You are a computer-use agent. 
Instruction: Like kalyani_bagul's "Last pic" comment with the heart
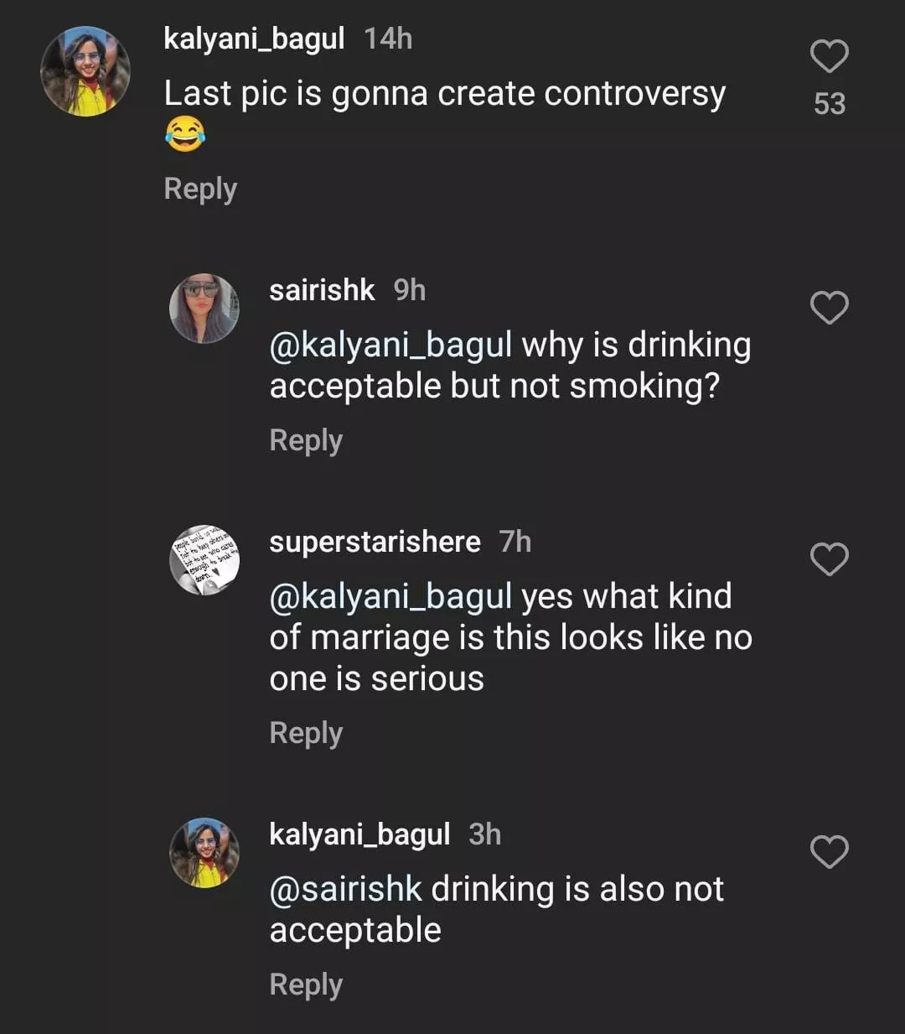click(x=829, y=57)
